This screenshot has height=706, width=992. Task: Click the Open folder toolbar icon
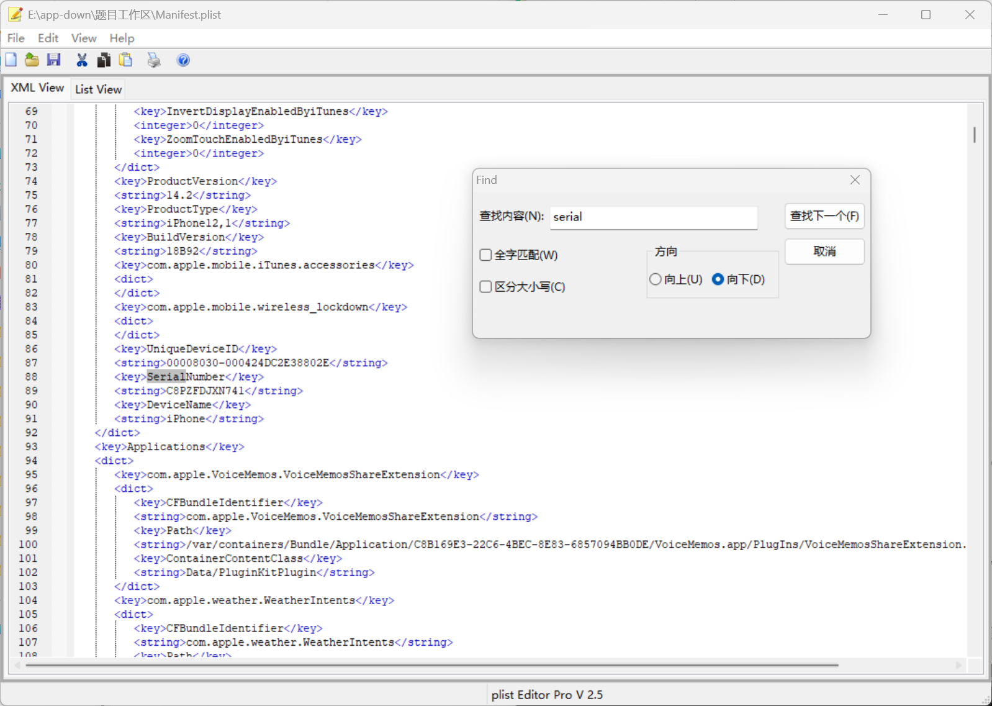pos(32,60)
